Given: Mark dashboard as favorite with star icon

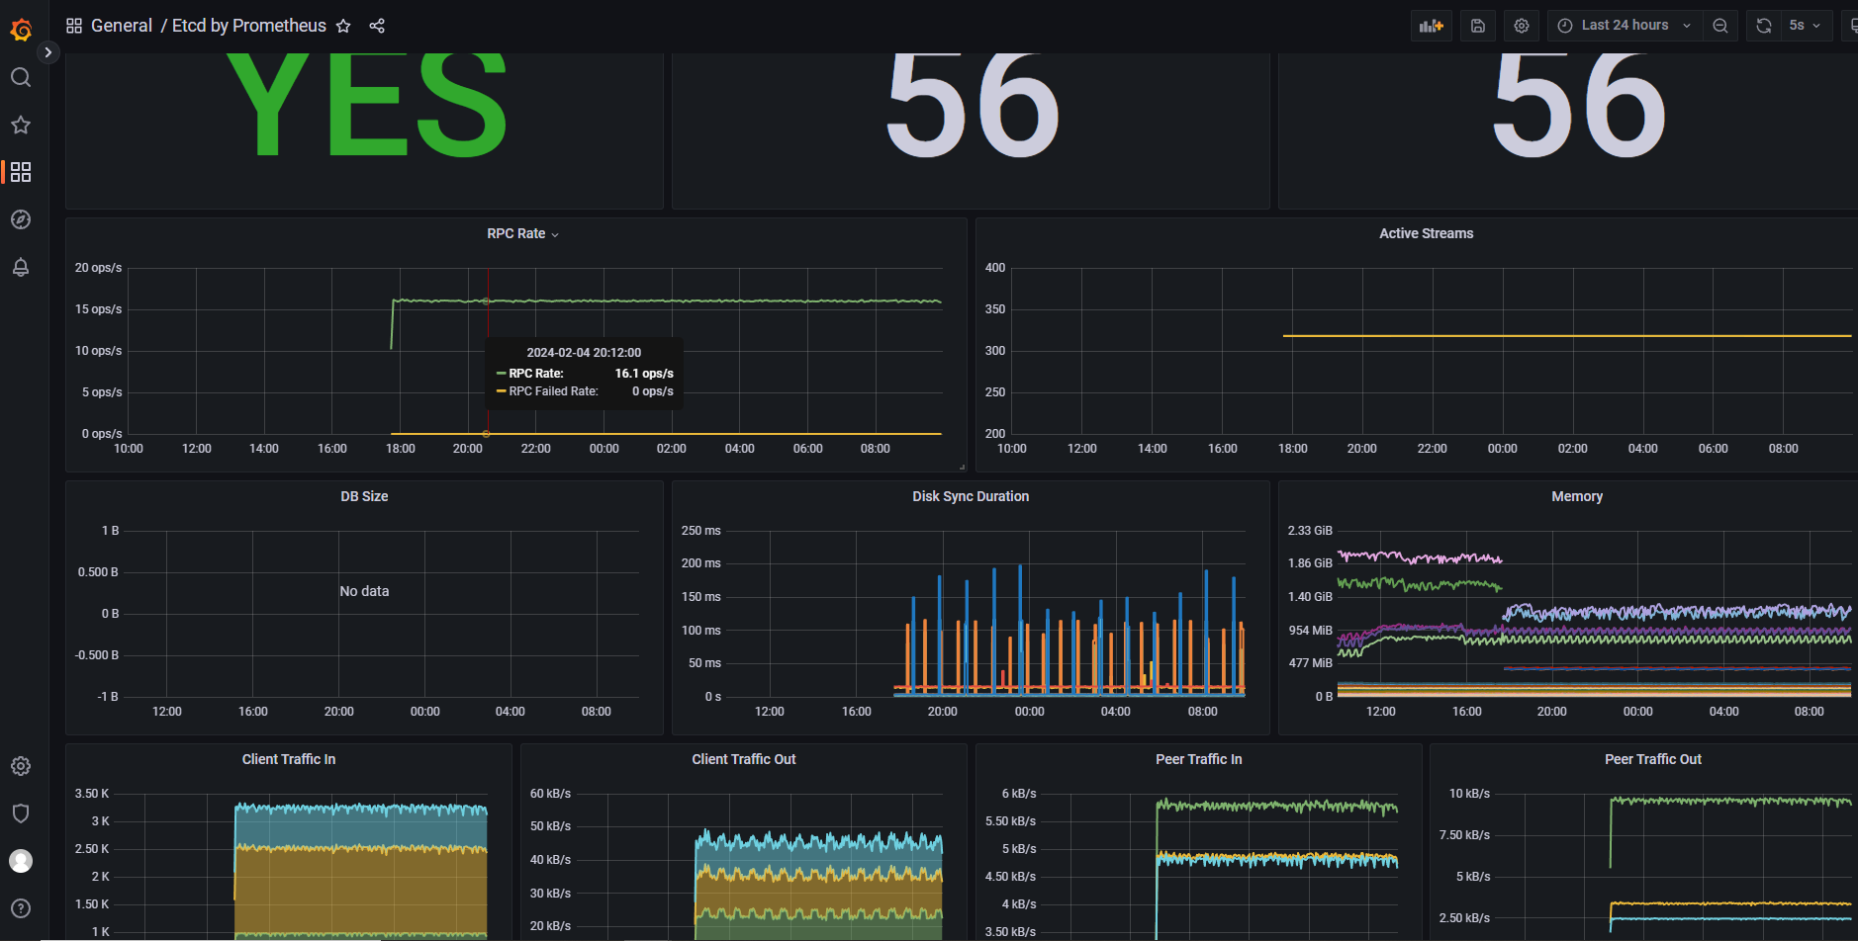Looking at the screenshot, I should coord(343,26).
